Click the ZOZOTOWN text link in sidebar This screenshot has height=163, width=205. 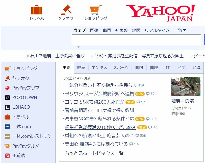tap(25, 98)
